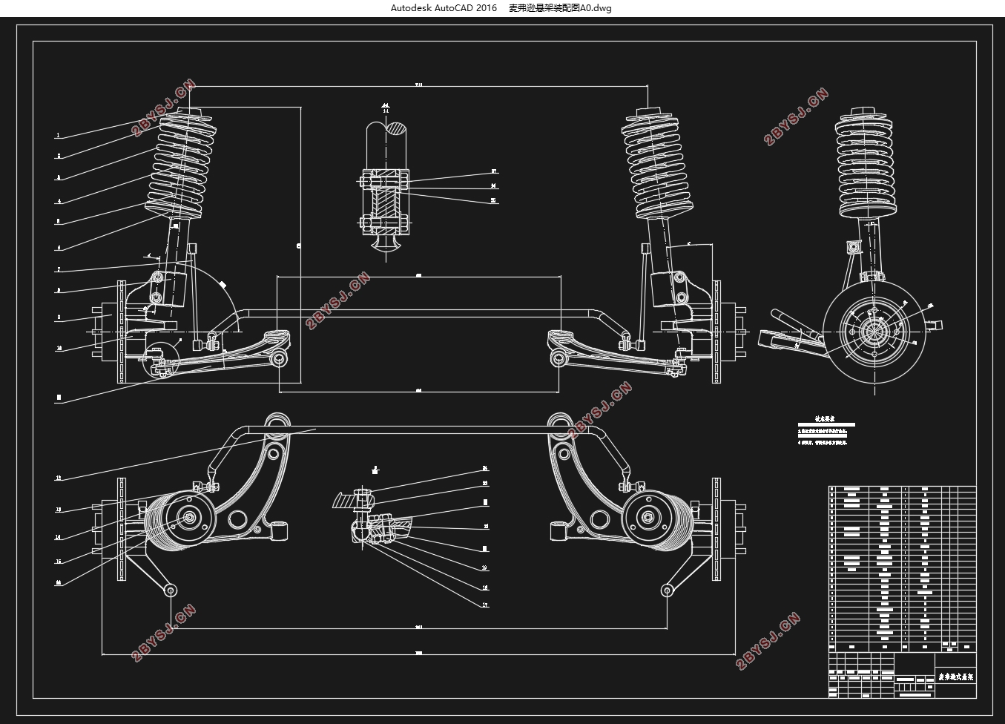
Task: Select part callout number 4 beside the left spring
Action: point(59,201)
